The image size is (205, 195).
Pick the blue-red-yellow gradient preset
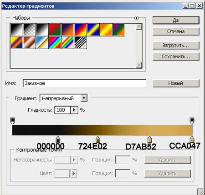(81, 30)
